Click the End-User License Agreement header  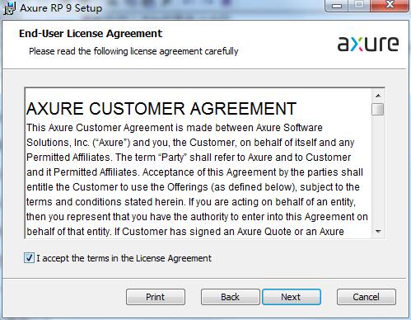pos(91,34)
